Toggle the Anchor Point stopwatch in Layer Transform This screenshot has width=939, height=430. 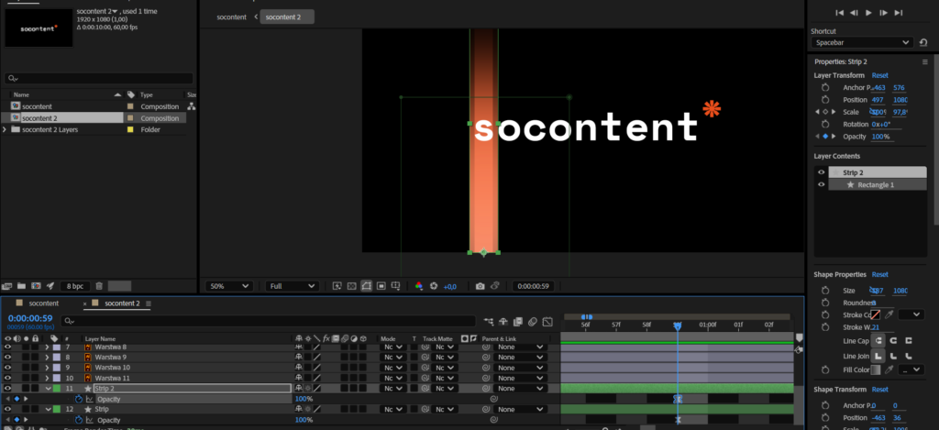[825, 87]
